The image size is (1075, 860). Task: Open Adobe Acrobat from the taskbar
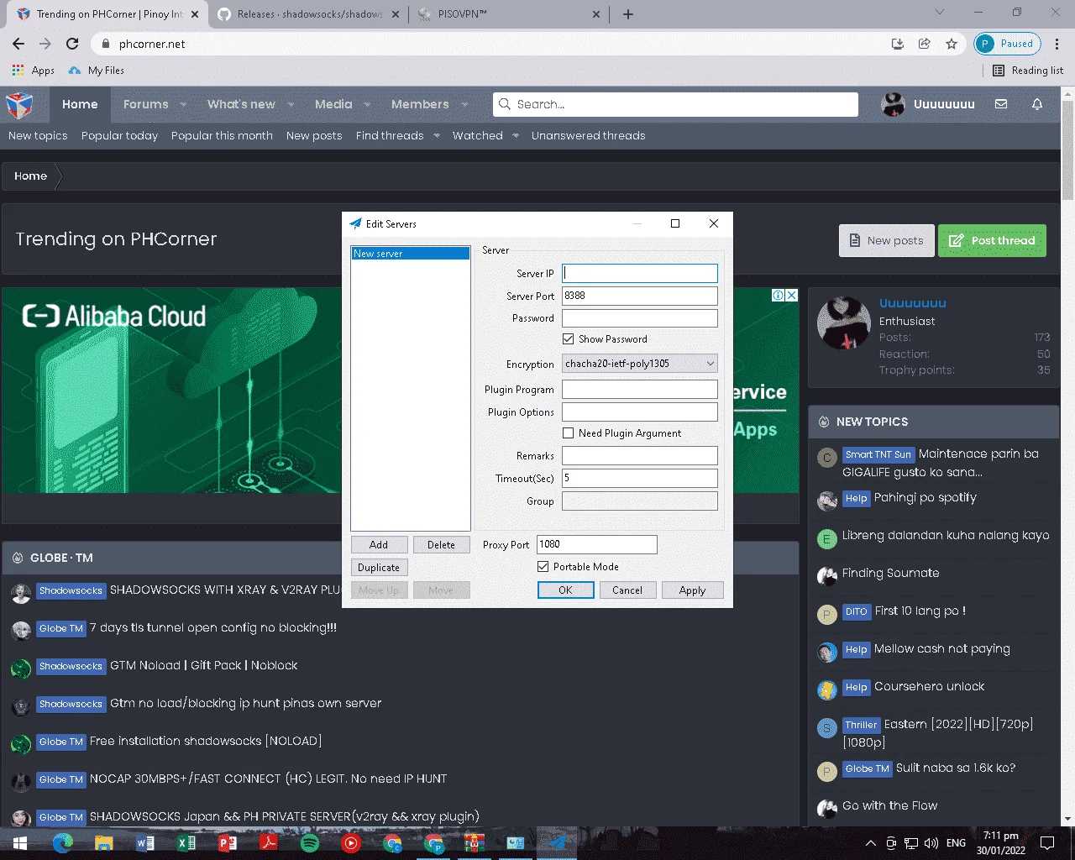click(x=269, y=842)
